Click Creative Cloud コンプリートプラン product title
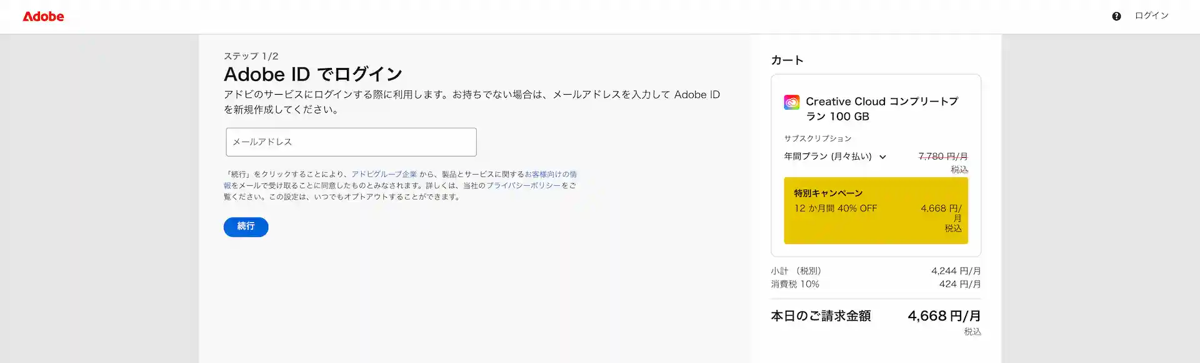Screen dimensions: 1200x363 882,109
